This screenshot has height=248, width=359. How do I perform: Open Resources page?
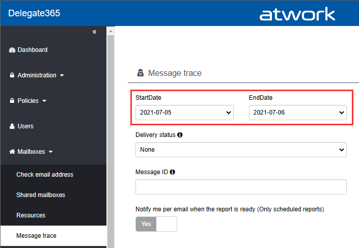(x=31, y=215)
